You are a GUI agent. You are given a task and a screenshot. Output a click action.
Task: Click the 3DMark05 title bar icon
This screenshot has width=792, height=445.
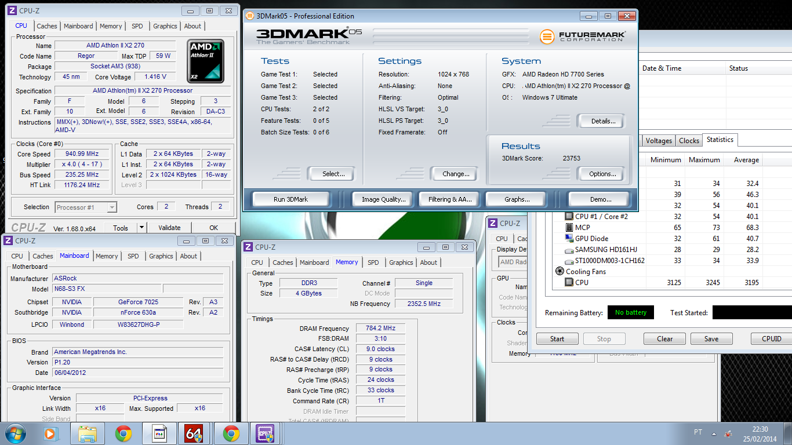[250, 16]
